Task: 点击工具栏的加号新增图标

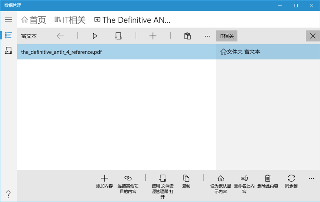Action: click(153, 36)
